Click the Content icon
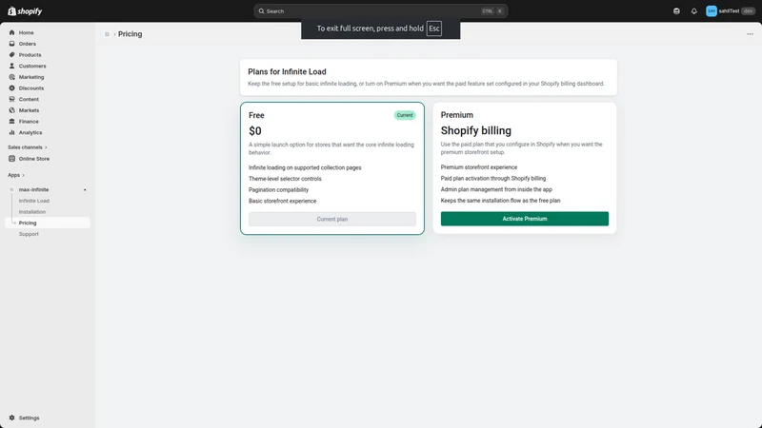Screen dimensions: 762x428 (11, 99)
